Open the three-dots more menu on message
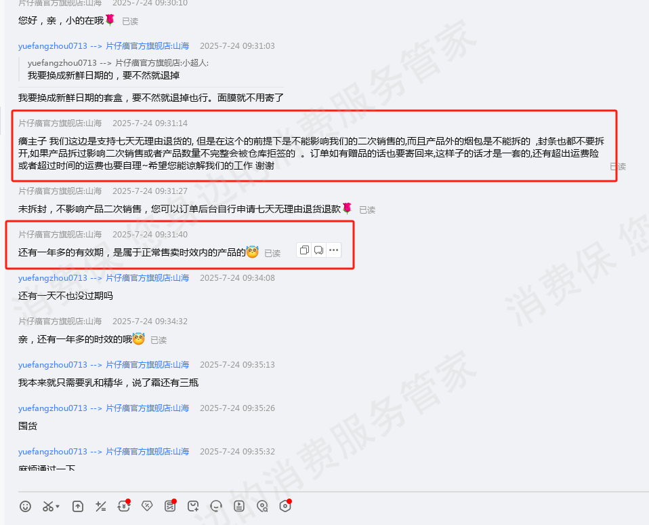This screenshot has width=649, height=525. tap(333, 250)
